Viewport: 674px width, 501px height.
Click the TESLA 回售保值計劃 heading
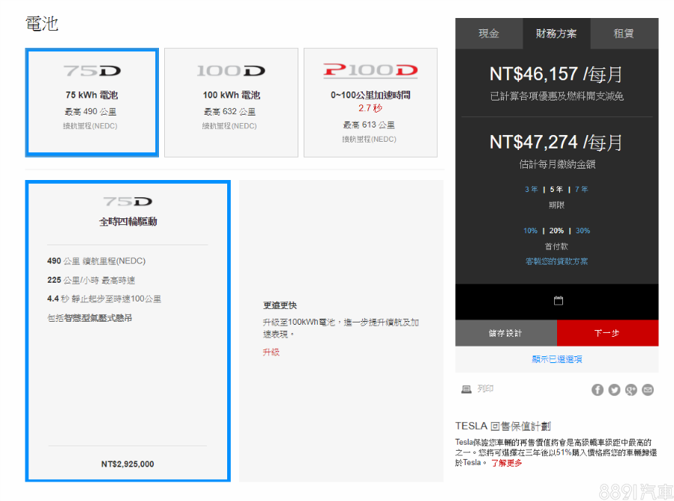point(503,426)
